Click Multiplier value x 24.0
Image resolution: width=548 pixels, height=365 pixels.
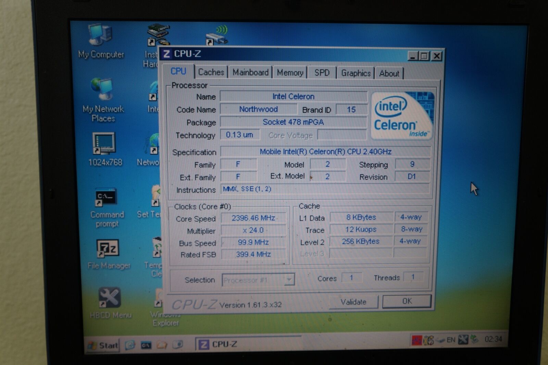point(253,230)
